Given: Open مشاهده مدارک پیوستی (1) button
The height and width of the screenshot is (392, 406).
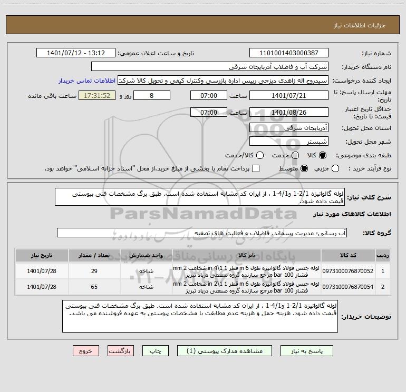Looking at the screenshot, I should [x=225, y=351].
